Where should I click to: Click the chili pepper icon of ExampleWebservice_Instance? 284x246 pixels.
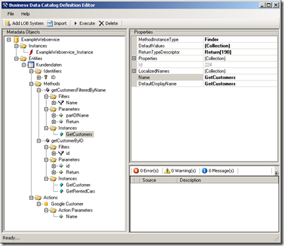[32, 52]
